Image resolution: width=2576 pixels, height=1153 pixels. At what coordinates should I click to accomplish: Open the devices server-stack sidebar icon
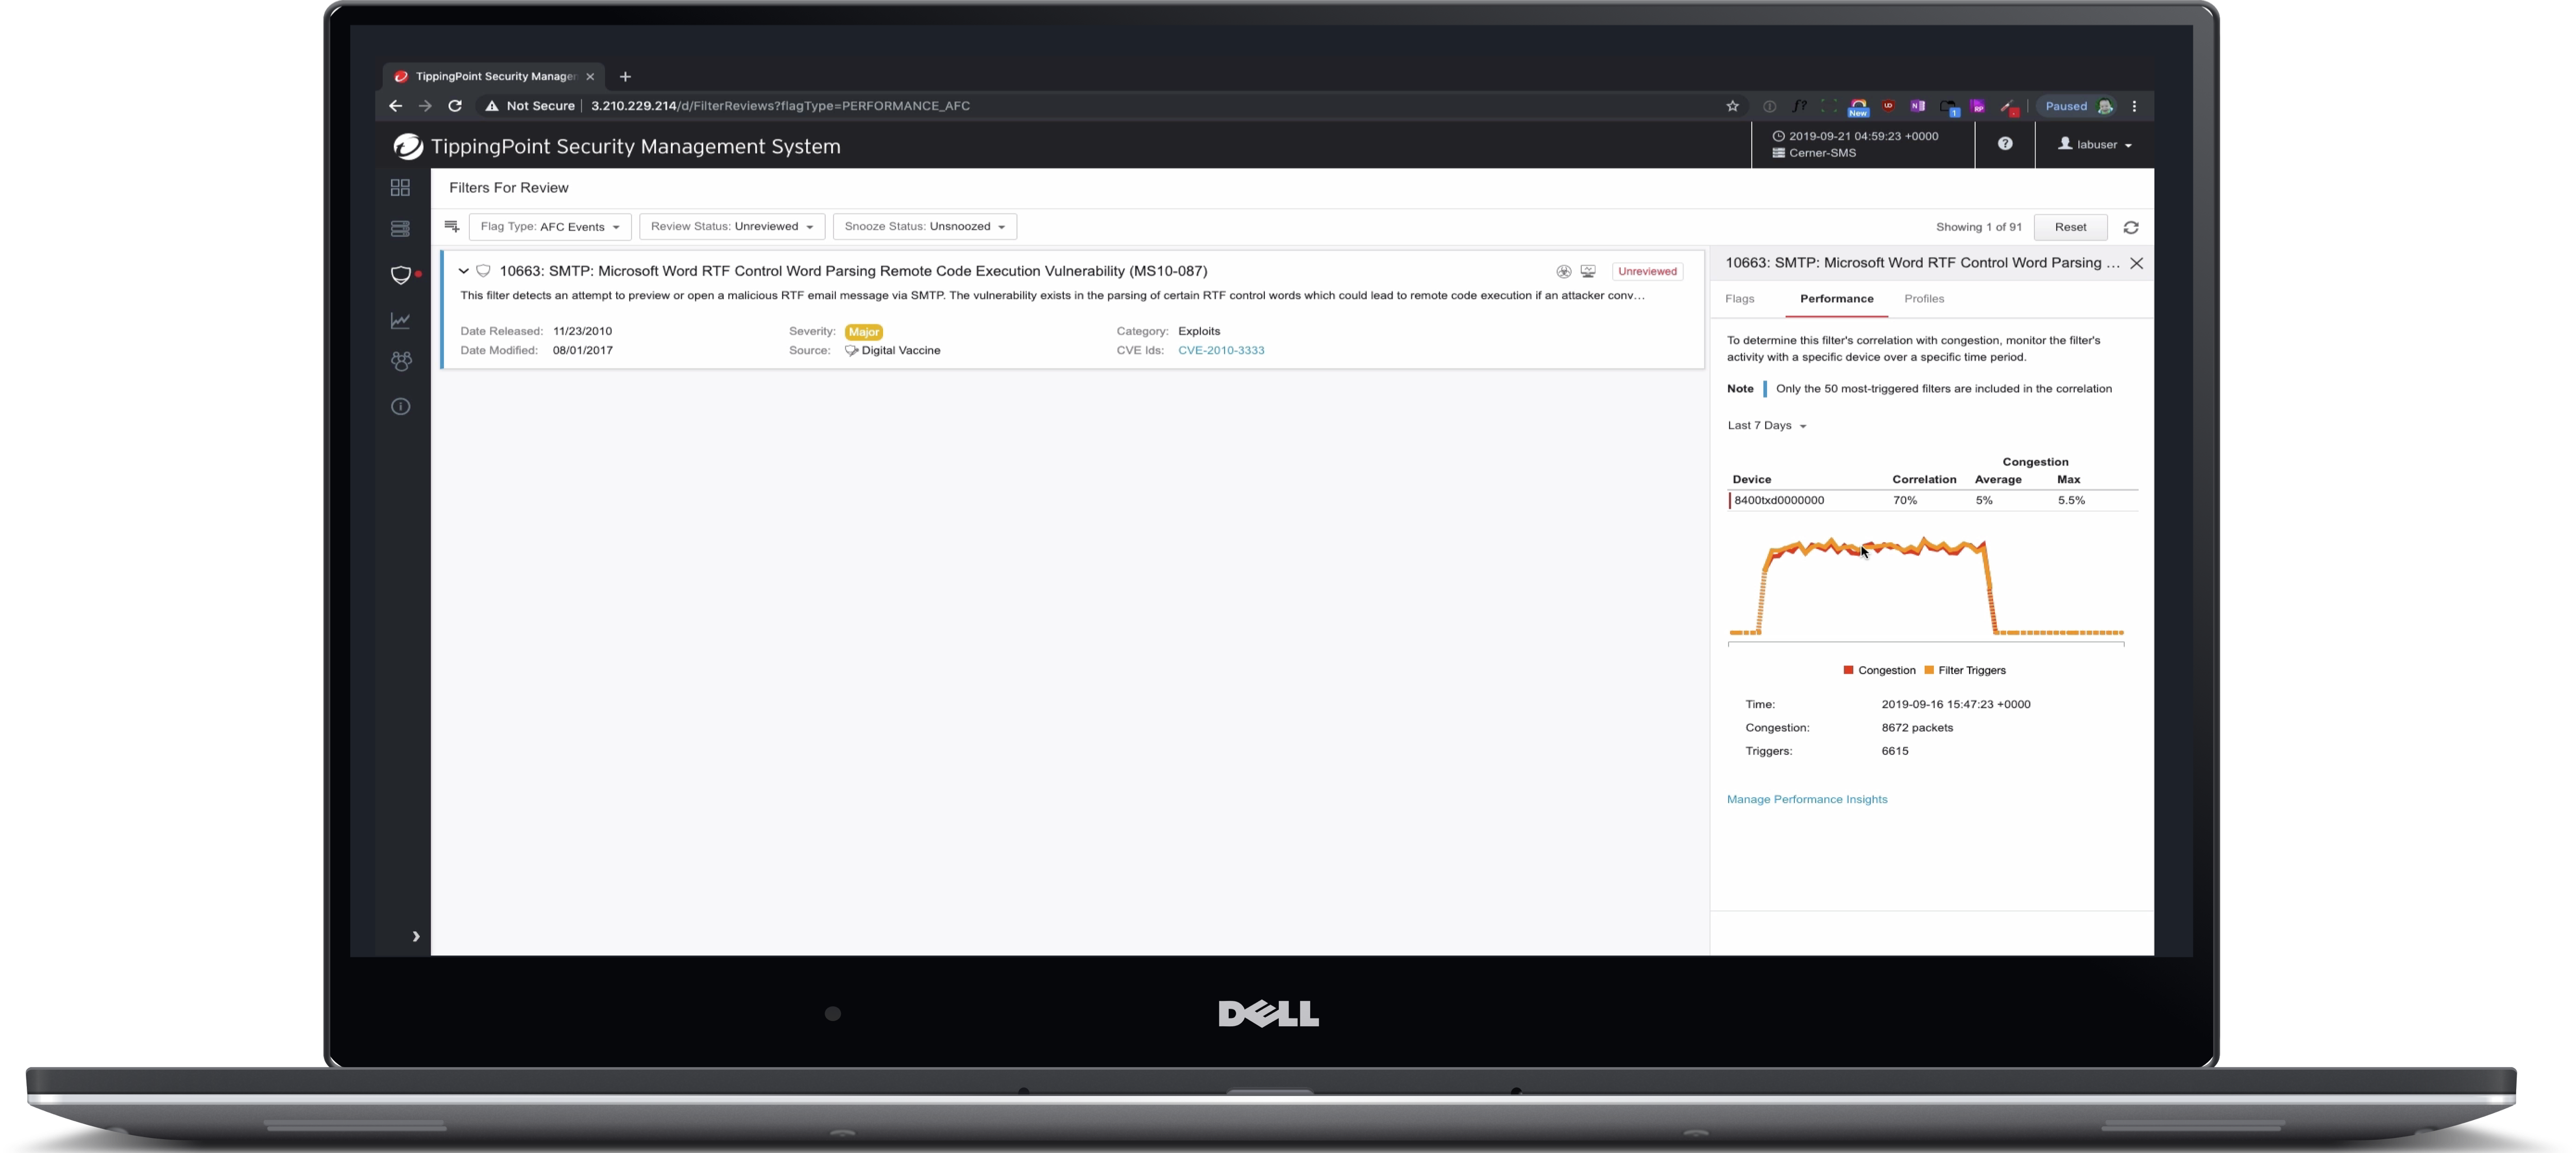pos(400,229)
